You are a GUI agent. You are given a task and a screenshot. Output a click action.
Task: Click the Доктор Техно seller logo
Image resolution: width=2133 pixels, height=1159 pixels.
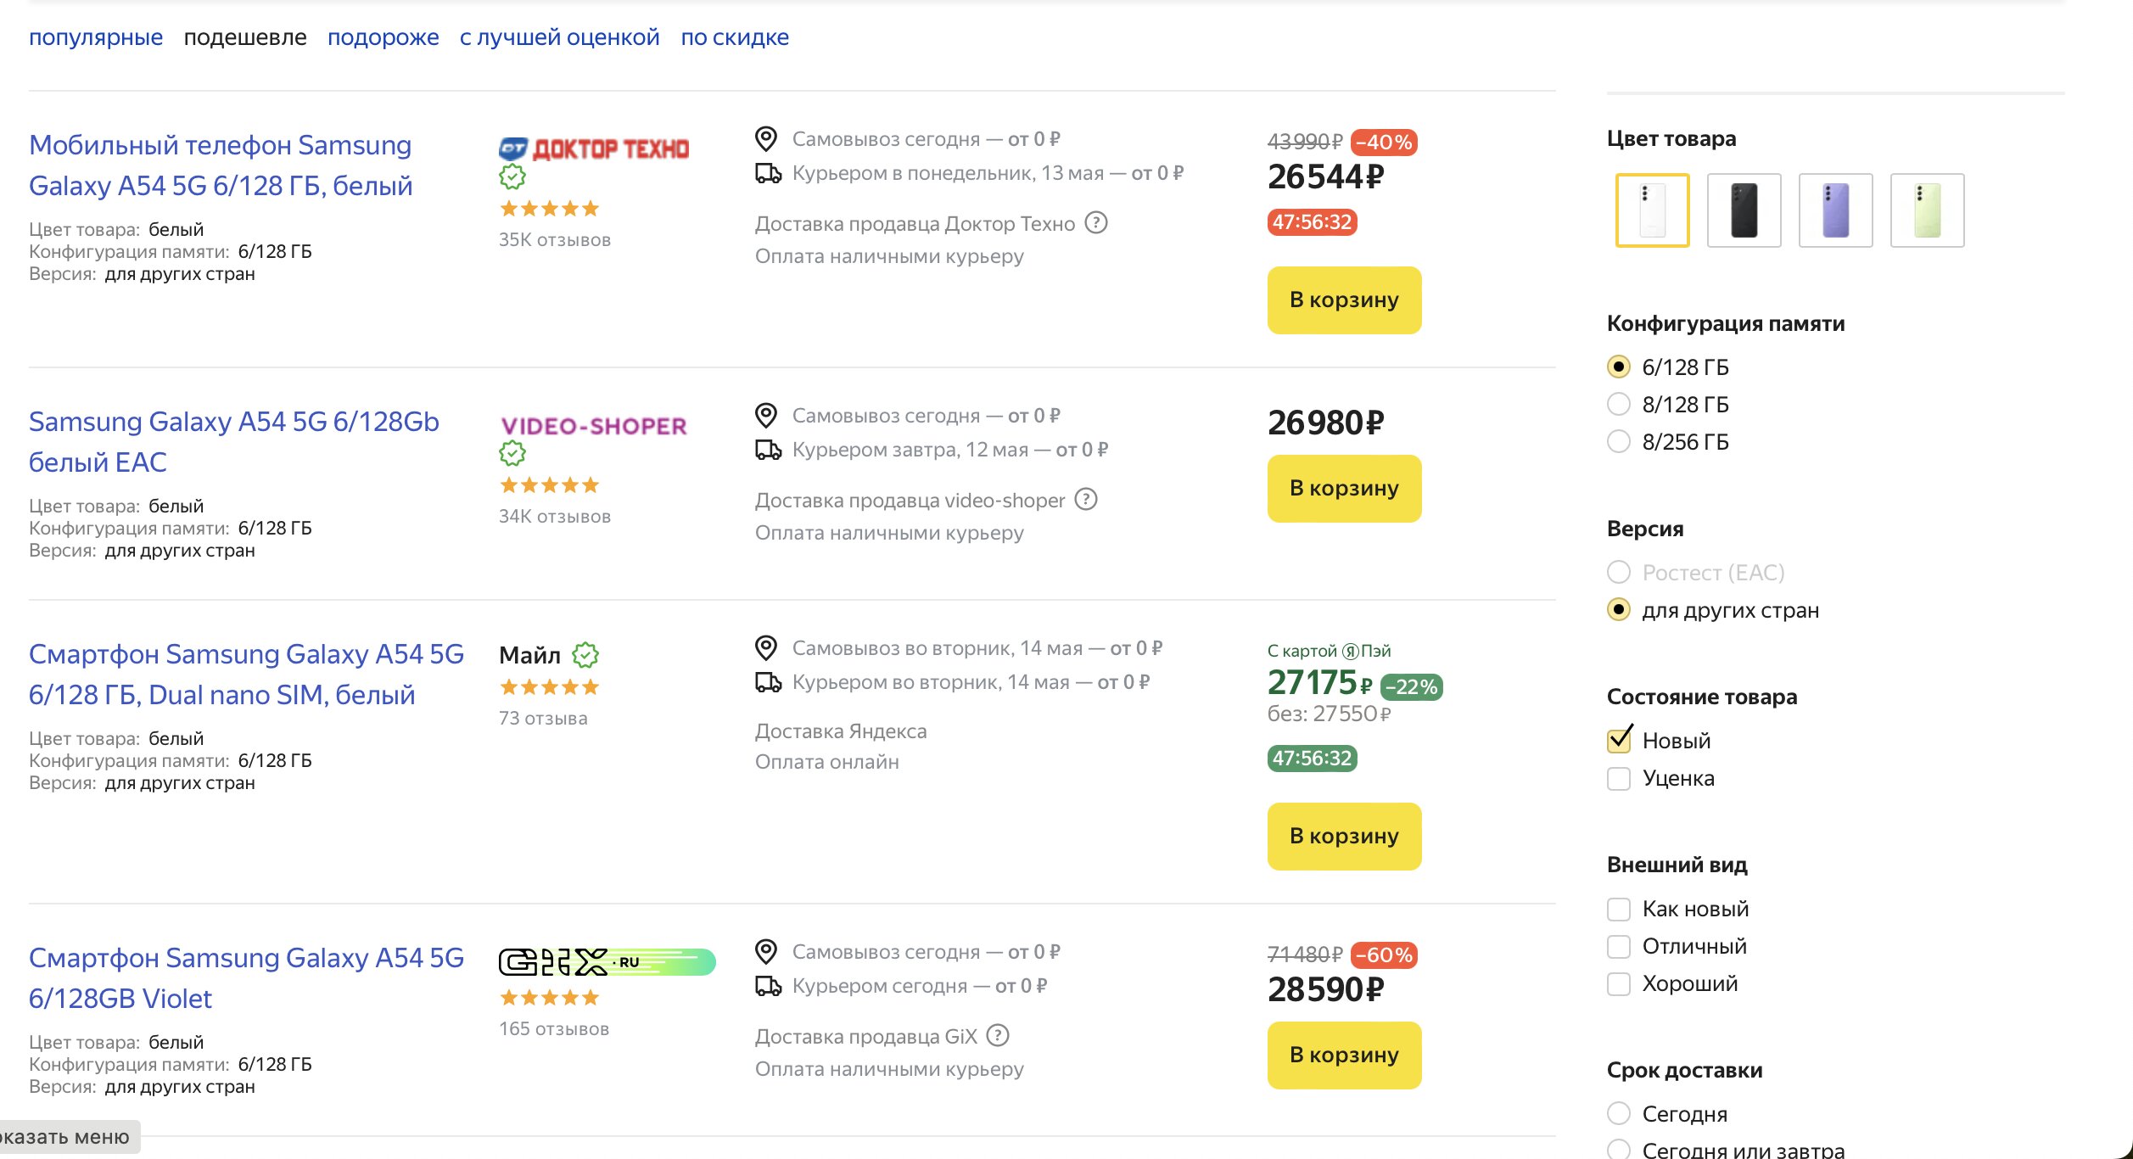click(x=594, y=149)
